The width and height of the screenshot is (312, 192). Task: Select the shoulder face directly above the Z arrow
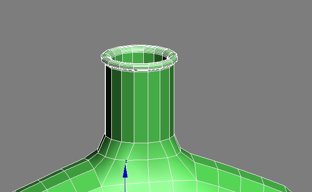[127, 151]
